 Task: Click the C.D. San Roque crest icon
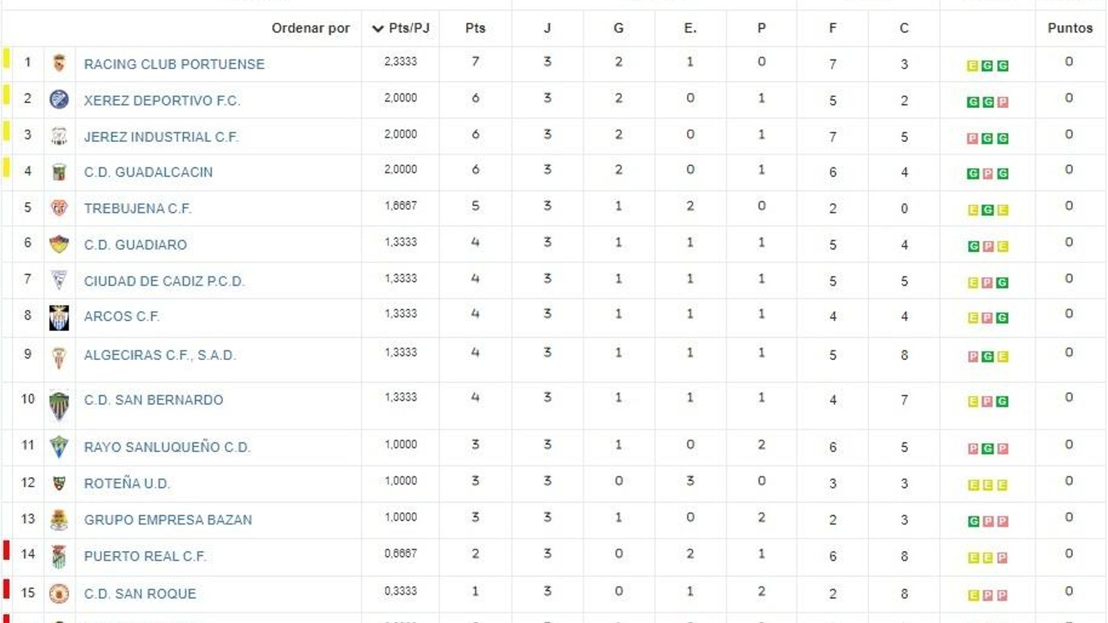pyautogui.click(x=60, y=593)
